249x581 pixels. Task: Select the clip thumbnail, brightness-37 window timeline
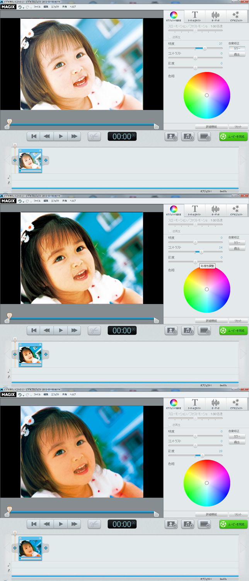[30, 161]
